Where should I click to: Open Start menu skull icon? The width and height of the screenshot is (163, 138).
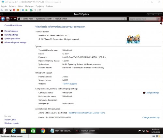[4, 131]
